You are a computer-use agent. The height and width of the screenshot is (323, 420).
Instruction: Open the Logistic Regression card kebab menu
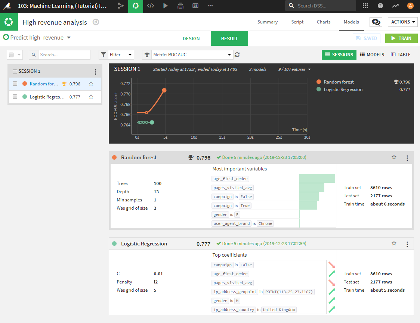407,244
